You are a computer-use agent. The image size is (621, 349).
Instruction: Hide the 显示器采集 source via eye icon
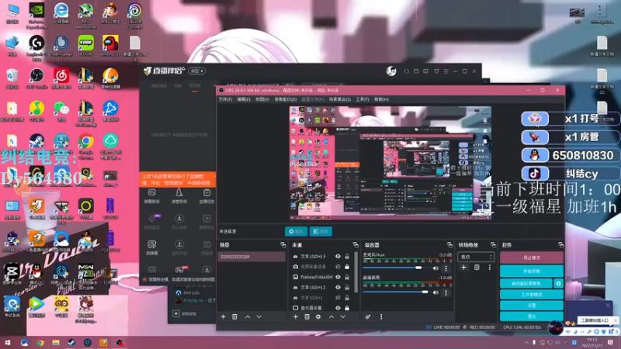click(x=338, y=307)
